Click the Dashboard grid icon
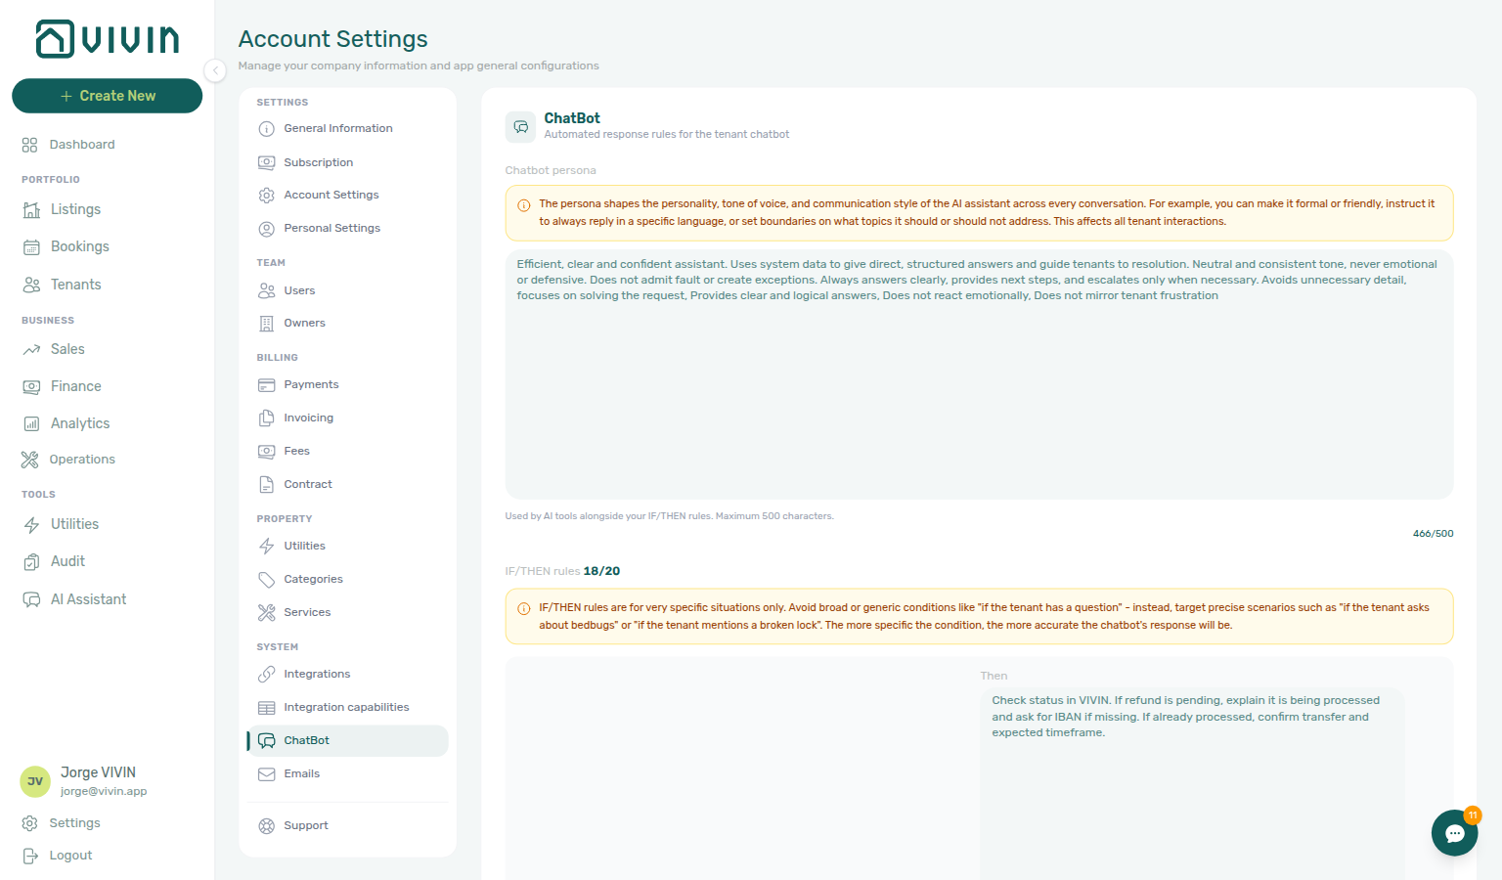Viewport: 1502px width, 880px height. pos(29,145)
